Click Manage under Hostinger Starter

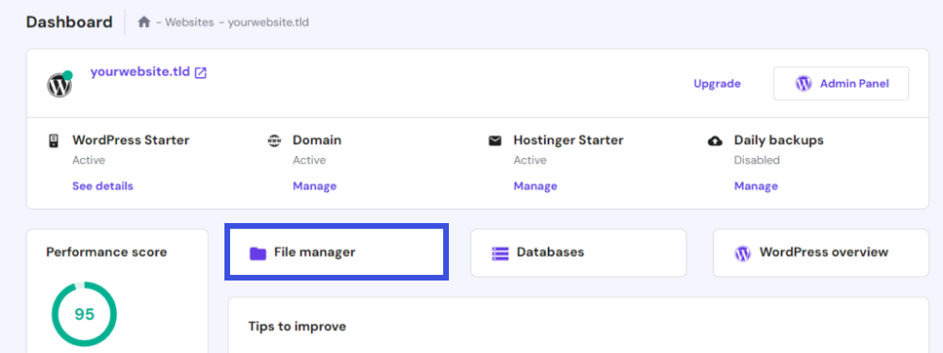(x=536, y=186)
